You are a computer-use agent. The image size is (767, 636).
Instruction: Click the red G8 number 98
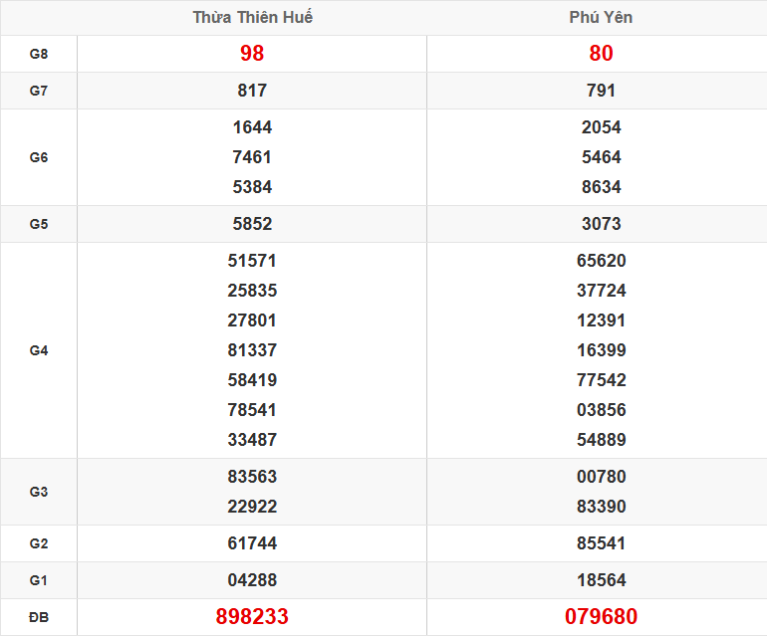point(252,54)
